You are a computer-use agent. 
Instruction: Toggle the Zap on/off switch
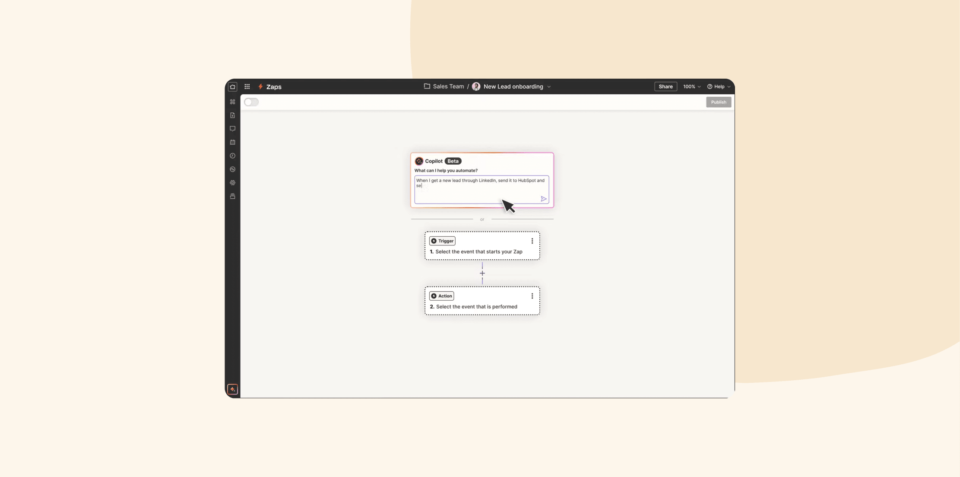(x=251, y=102)
